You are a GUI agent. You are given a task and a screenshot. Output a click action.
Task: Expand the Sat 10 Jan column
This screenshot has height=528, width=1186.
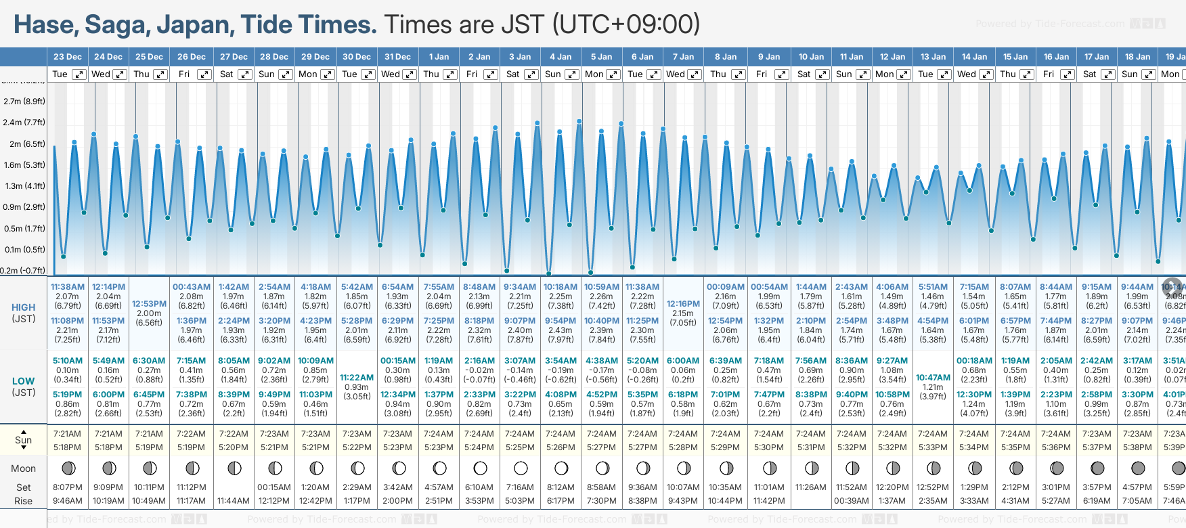pos(822,74)
